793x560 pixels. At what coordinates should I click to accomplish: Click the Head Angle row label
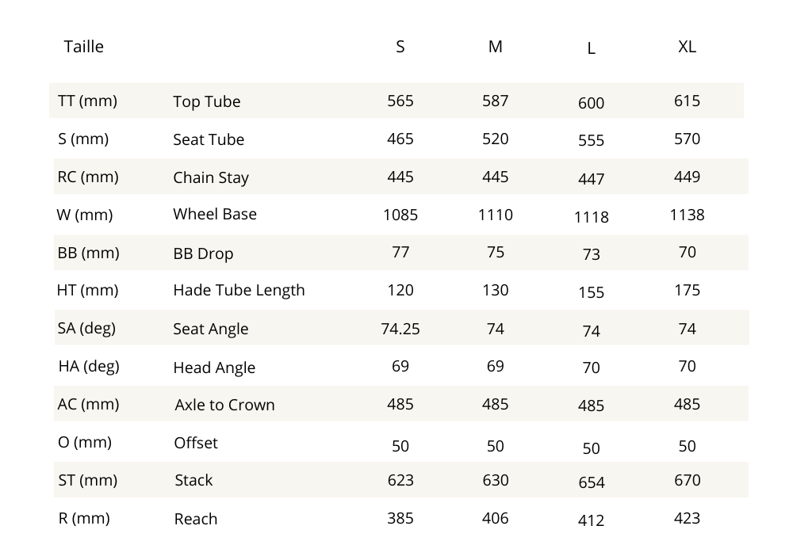pos(214,368)
